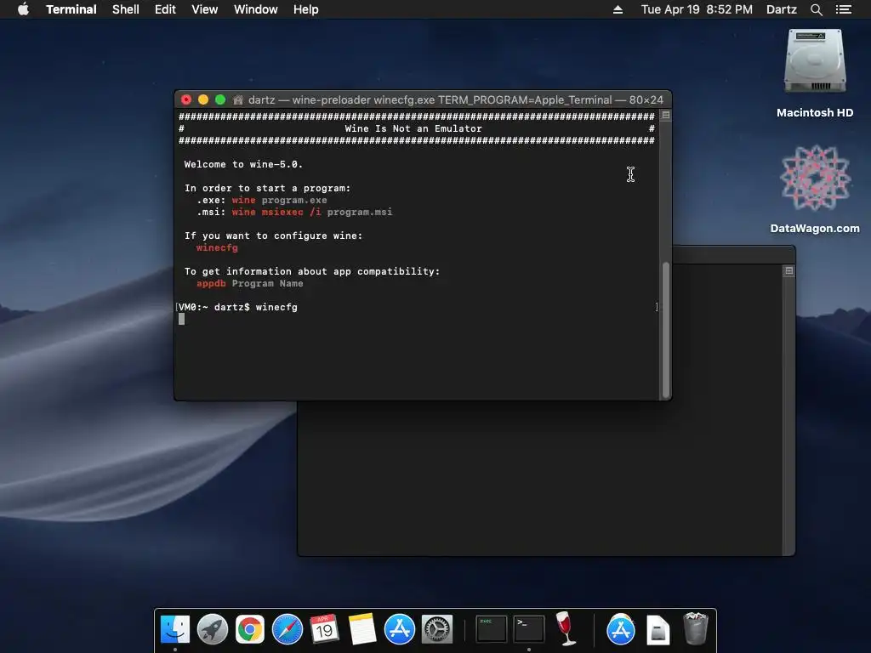Click red 'winecfg' text in instructions
Viewport: 871px width, 653px height.
pyautogui.click(x=217, y=247)
